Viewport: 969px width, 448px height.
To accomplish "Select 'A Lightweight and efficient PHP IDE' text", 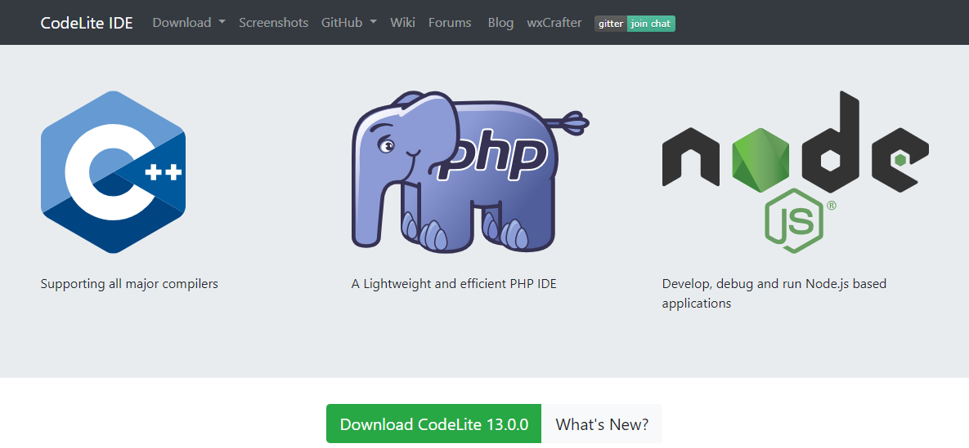I will (454, 284).
